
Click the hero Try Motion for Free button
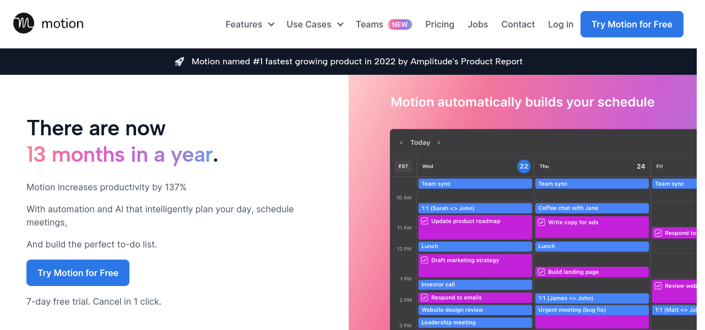point(78,273)
